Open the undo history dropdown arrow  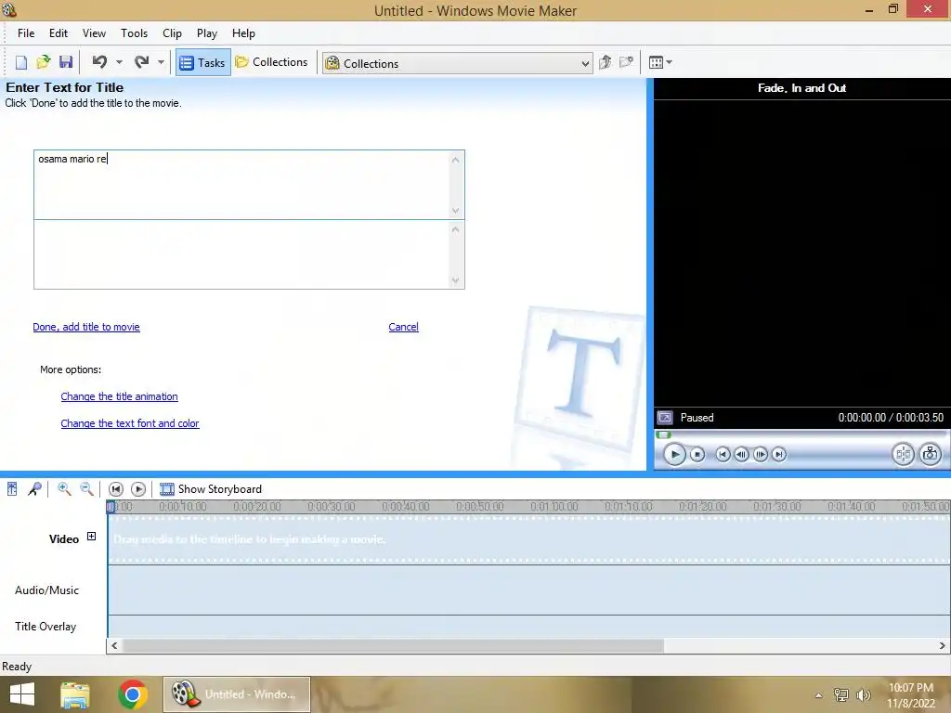click(120, 62)
